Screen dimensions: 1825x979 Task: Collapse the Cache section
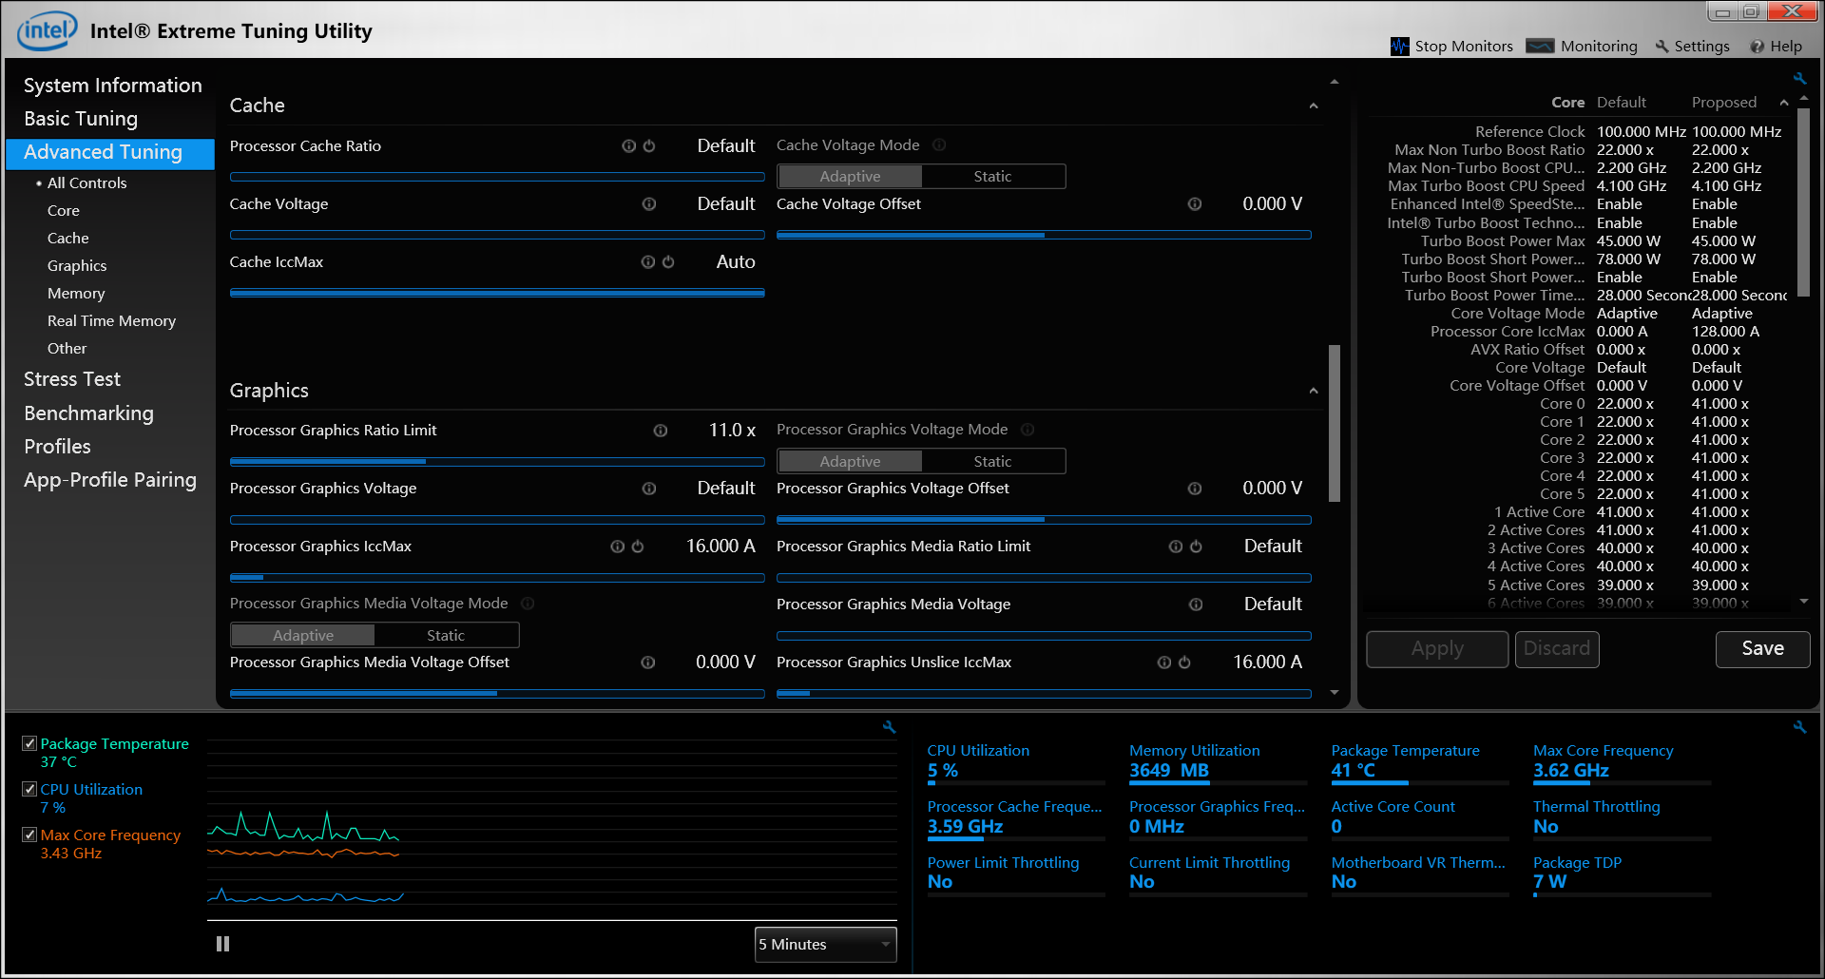click(x=1314, y=106)
